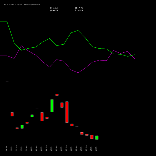The height and width of the screenshot is (156, 156).
Task: Click the 26 May date label
Action: click(x=86, y=149)
